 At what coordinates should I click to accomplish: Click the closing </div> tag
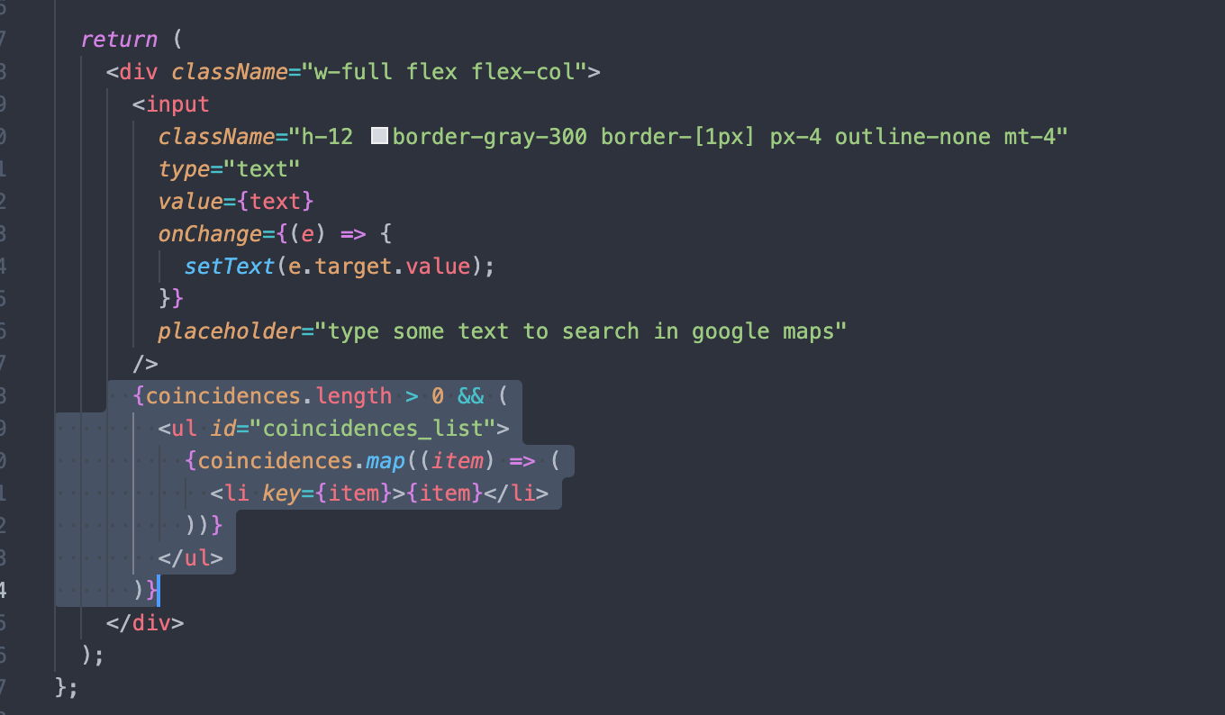tap(146, 622)
